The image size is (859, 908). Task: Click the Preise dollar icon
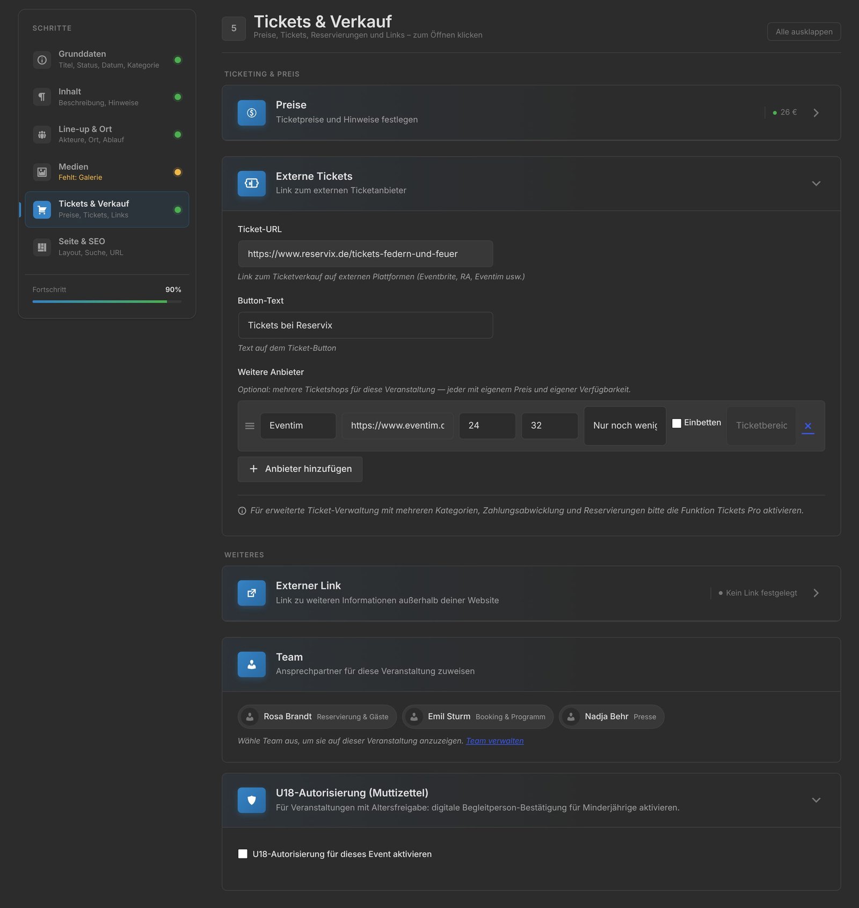(252, 113)
